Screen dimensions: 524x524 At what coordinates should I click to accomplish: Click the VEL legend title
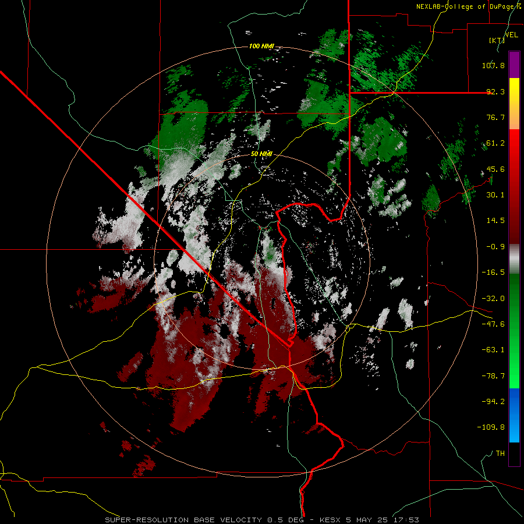[x=512, y=35]
